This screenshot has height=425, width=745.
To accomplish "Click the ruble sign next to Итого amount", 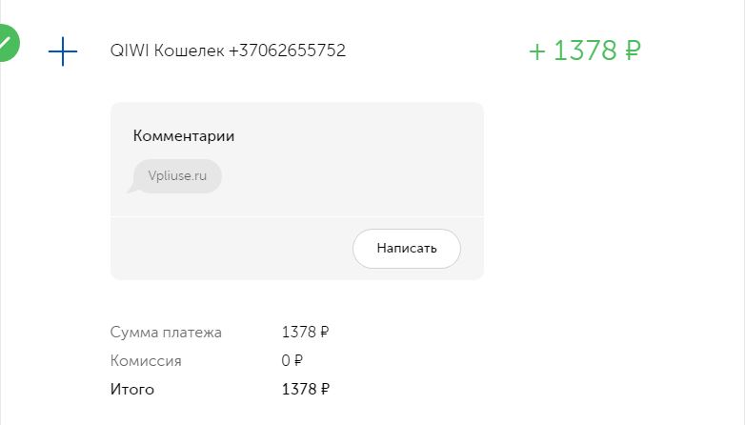I will click(325, 390).
